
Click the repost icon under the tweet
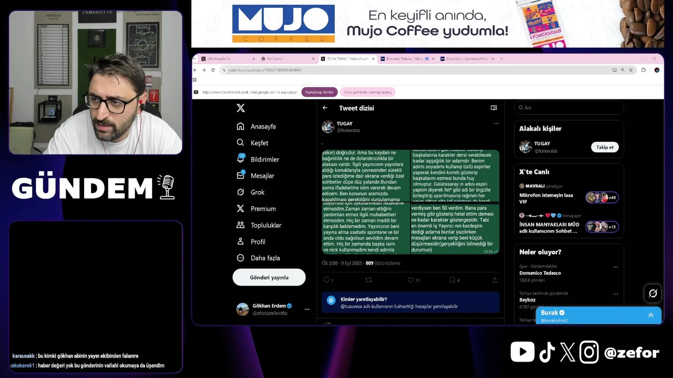pos(368,280)
